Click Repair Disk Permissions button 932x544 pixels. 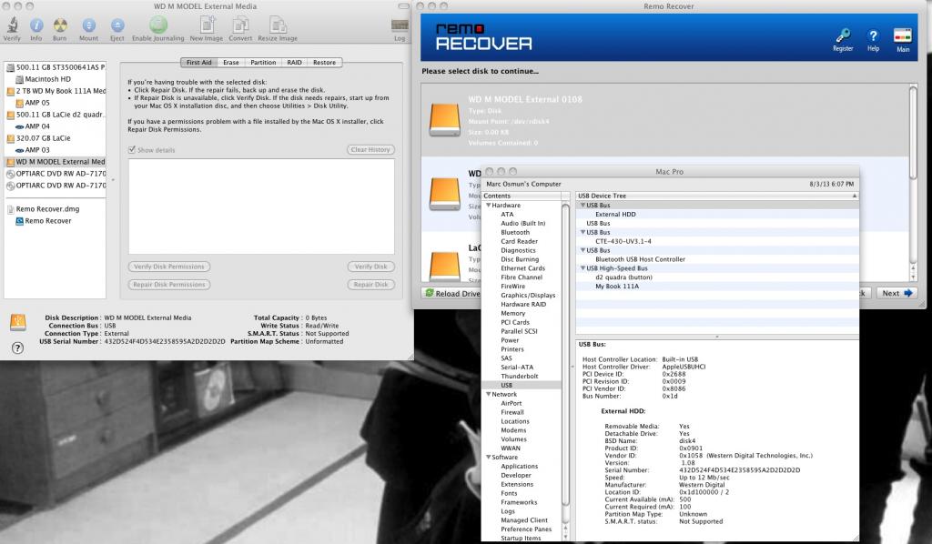(168, 285)
